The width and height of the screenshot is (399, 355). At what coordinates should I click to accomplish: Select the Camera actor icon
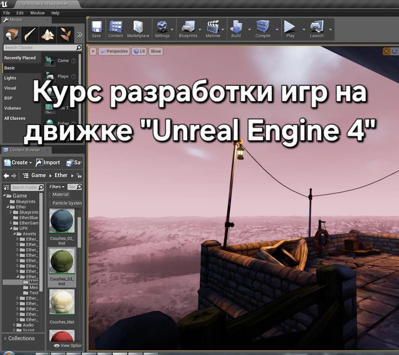[49, 61]
